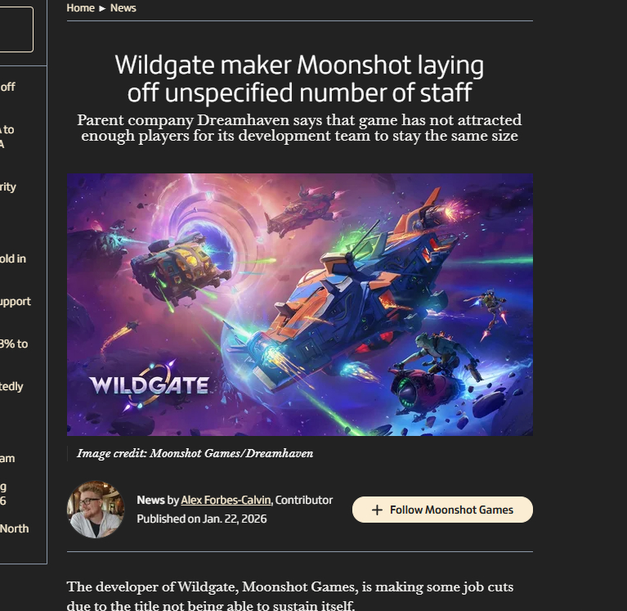Open sidebar story ending in "tedly"
The height and width of the screenshot is (611, 627).
(12, 386)
